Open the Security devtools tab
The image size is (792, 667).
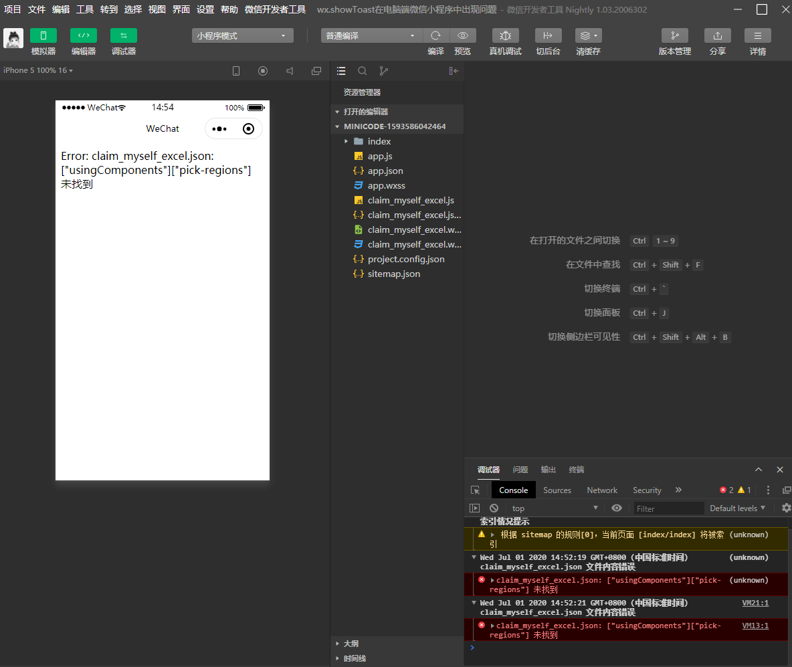pyautogui.click(x=647, y=490)
